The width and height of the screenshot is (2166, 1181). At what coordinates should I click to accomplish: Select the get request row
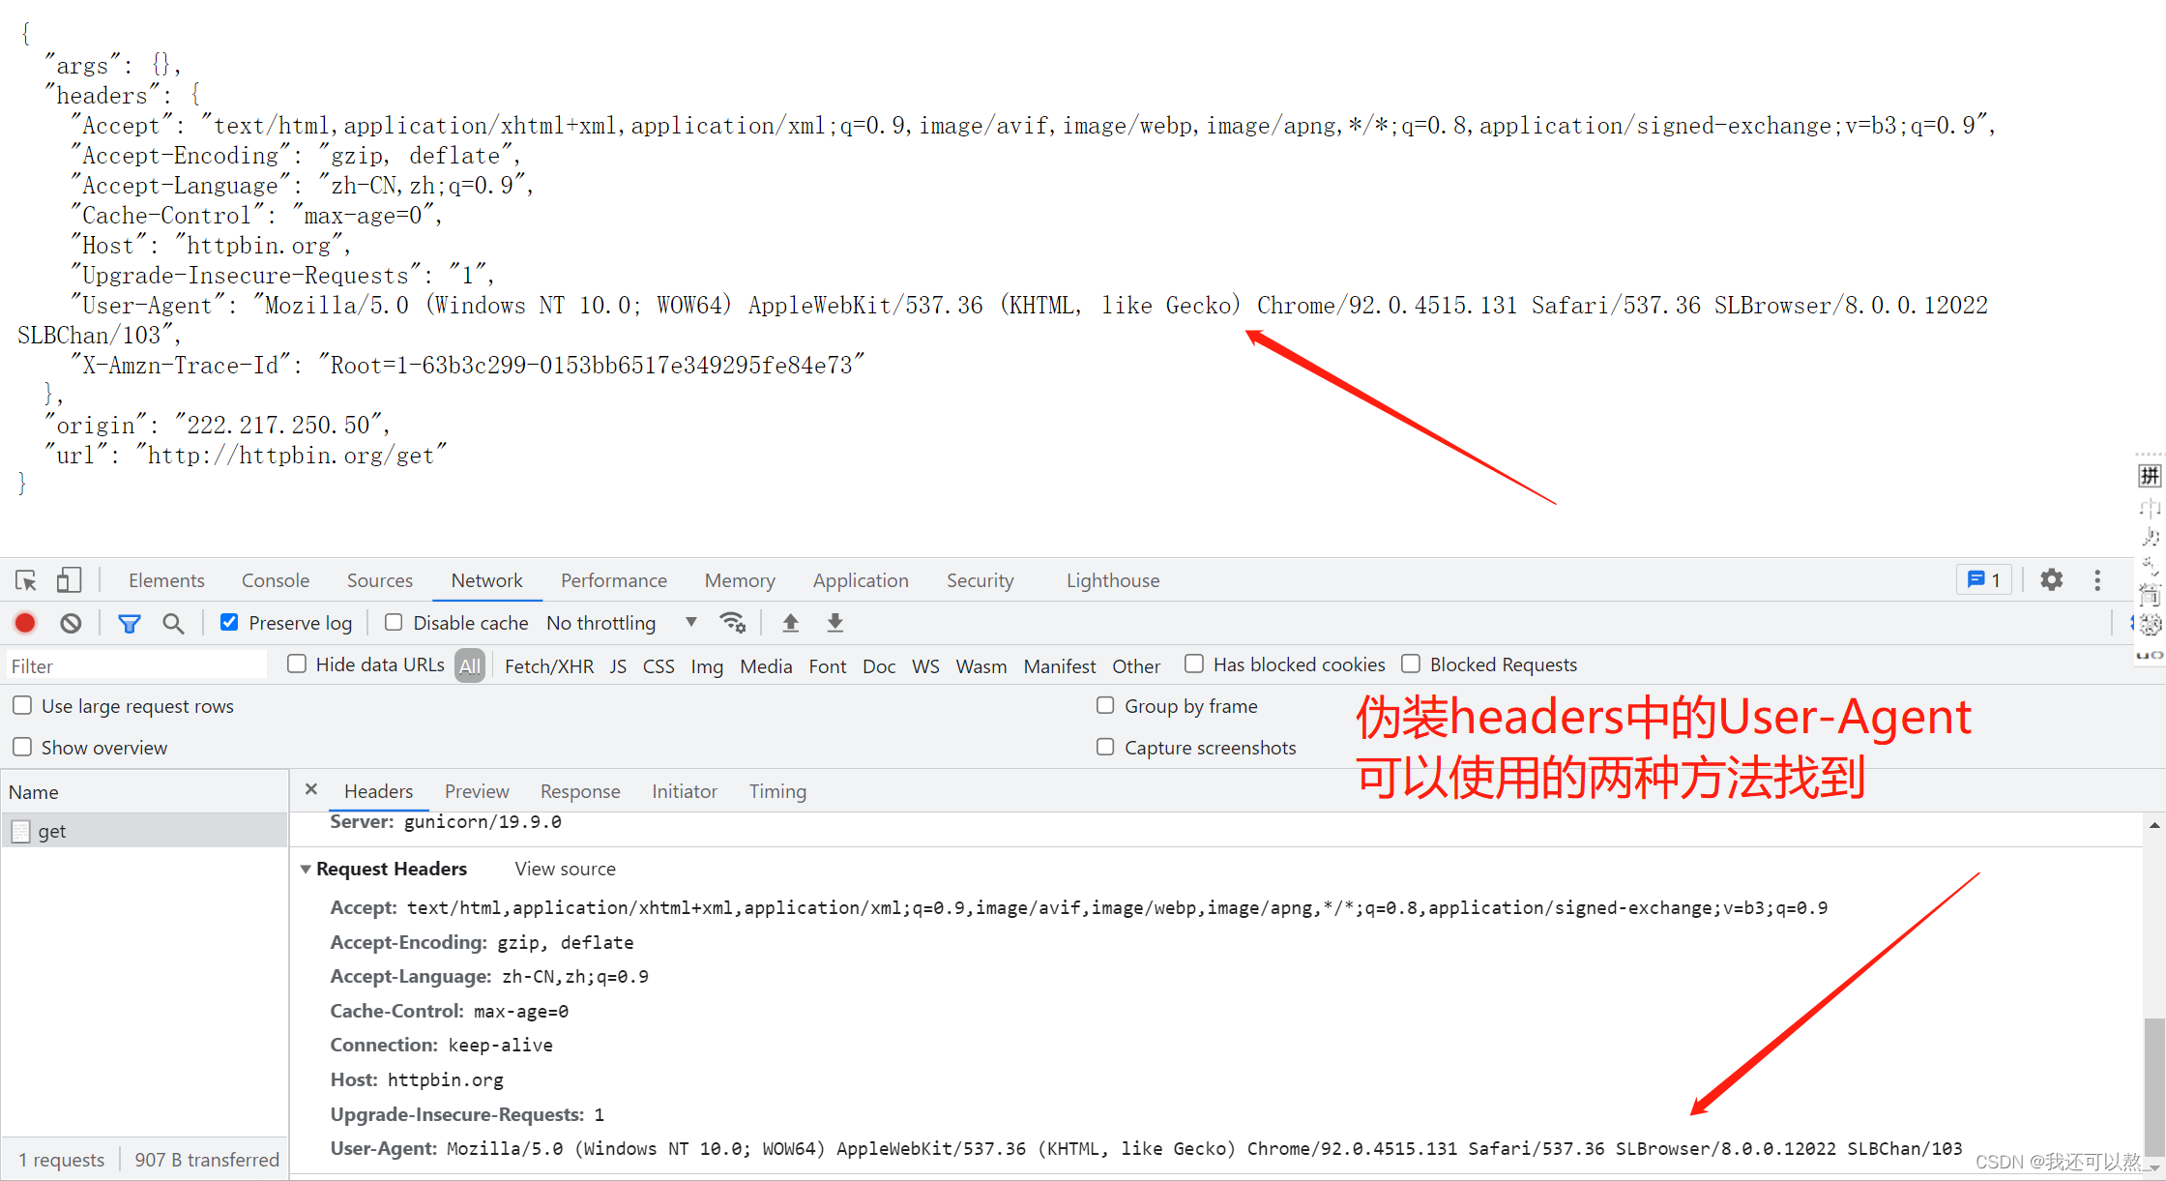[144, 831]
